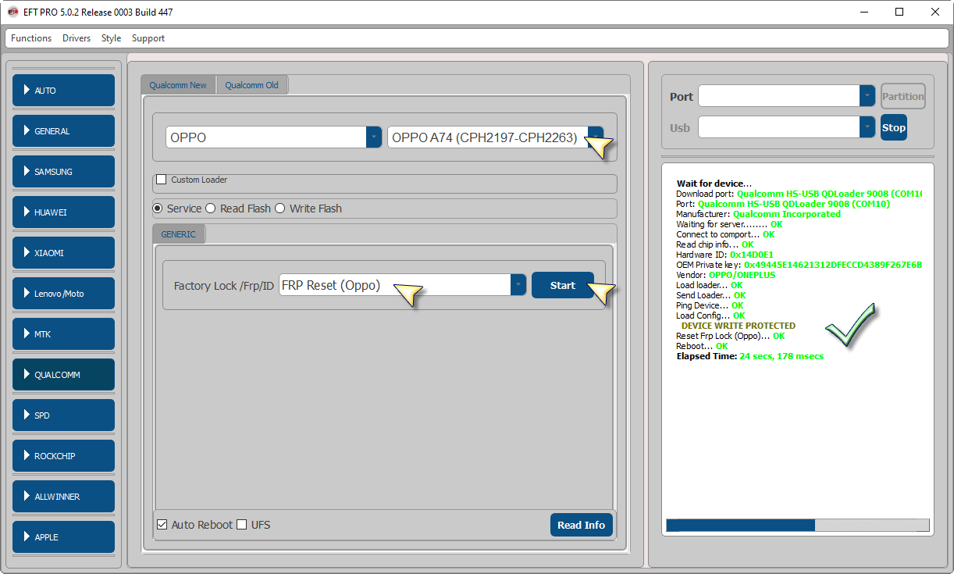Click the Stop button
The height and width of the screenshot is (574, 954).
[x=894, y=127]
